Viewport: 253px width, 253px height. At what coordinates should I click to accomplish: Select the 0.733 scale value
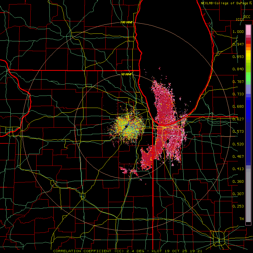[x=238, y=94]
